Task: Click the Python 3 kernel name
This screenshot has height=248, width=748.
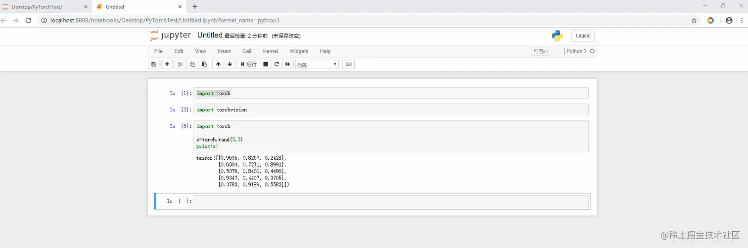Action: [576, 51]
